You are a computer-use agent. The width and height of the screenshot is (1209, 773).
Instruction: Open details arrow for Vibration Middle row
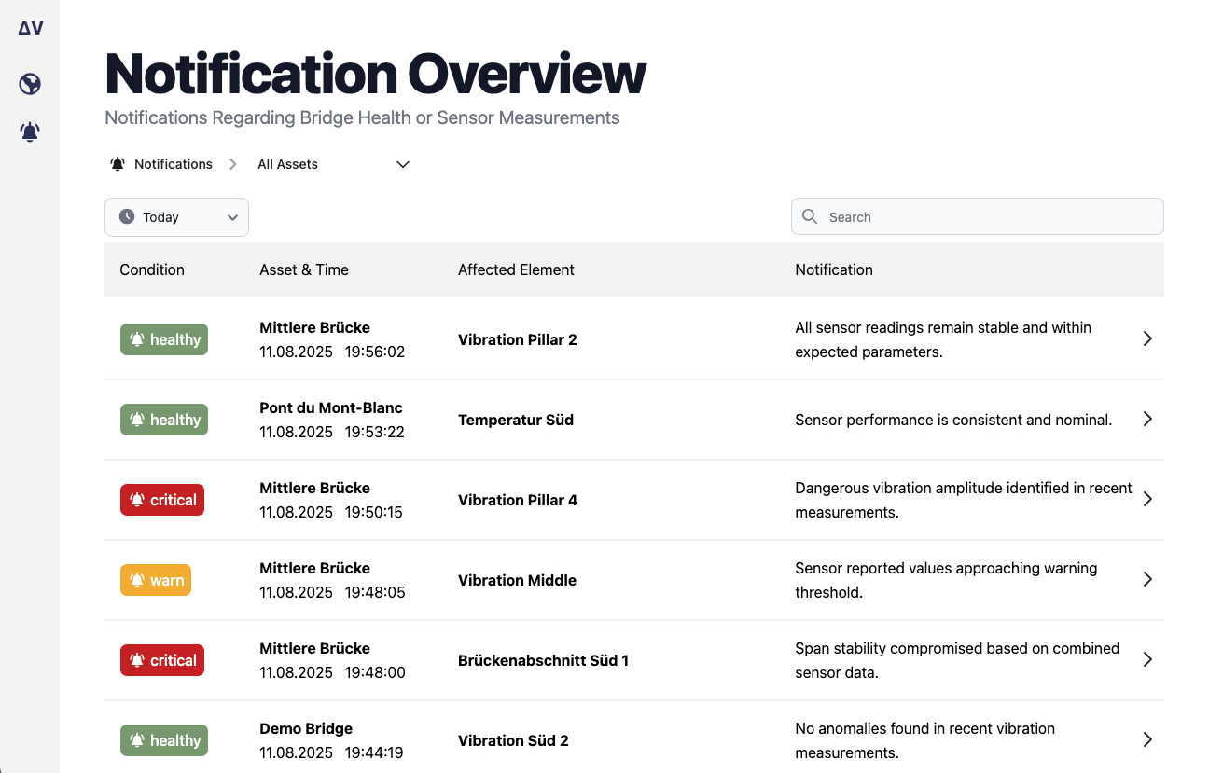coord(1147,580)
